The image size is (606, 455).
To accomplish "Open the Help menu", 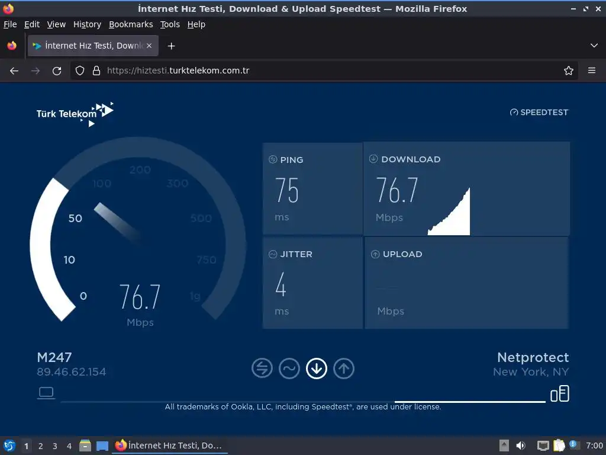I will (196, 24).
